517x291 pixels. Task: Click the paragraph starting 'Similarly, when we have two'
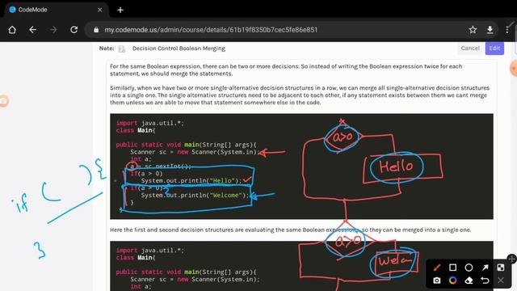click(300, 95)
